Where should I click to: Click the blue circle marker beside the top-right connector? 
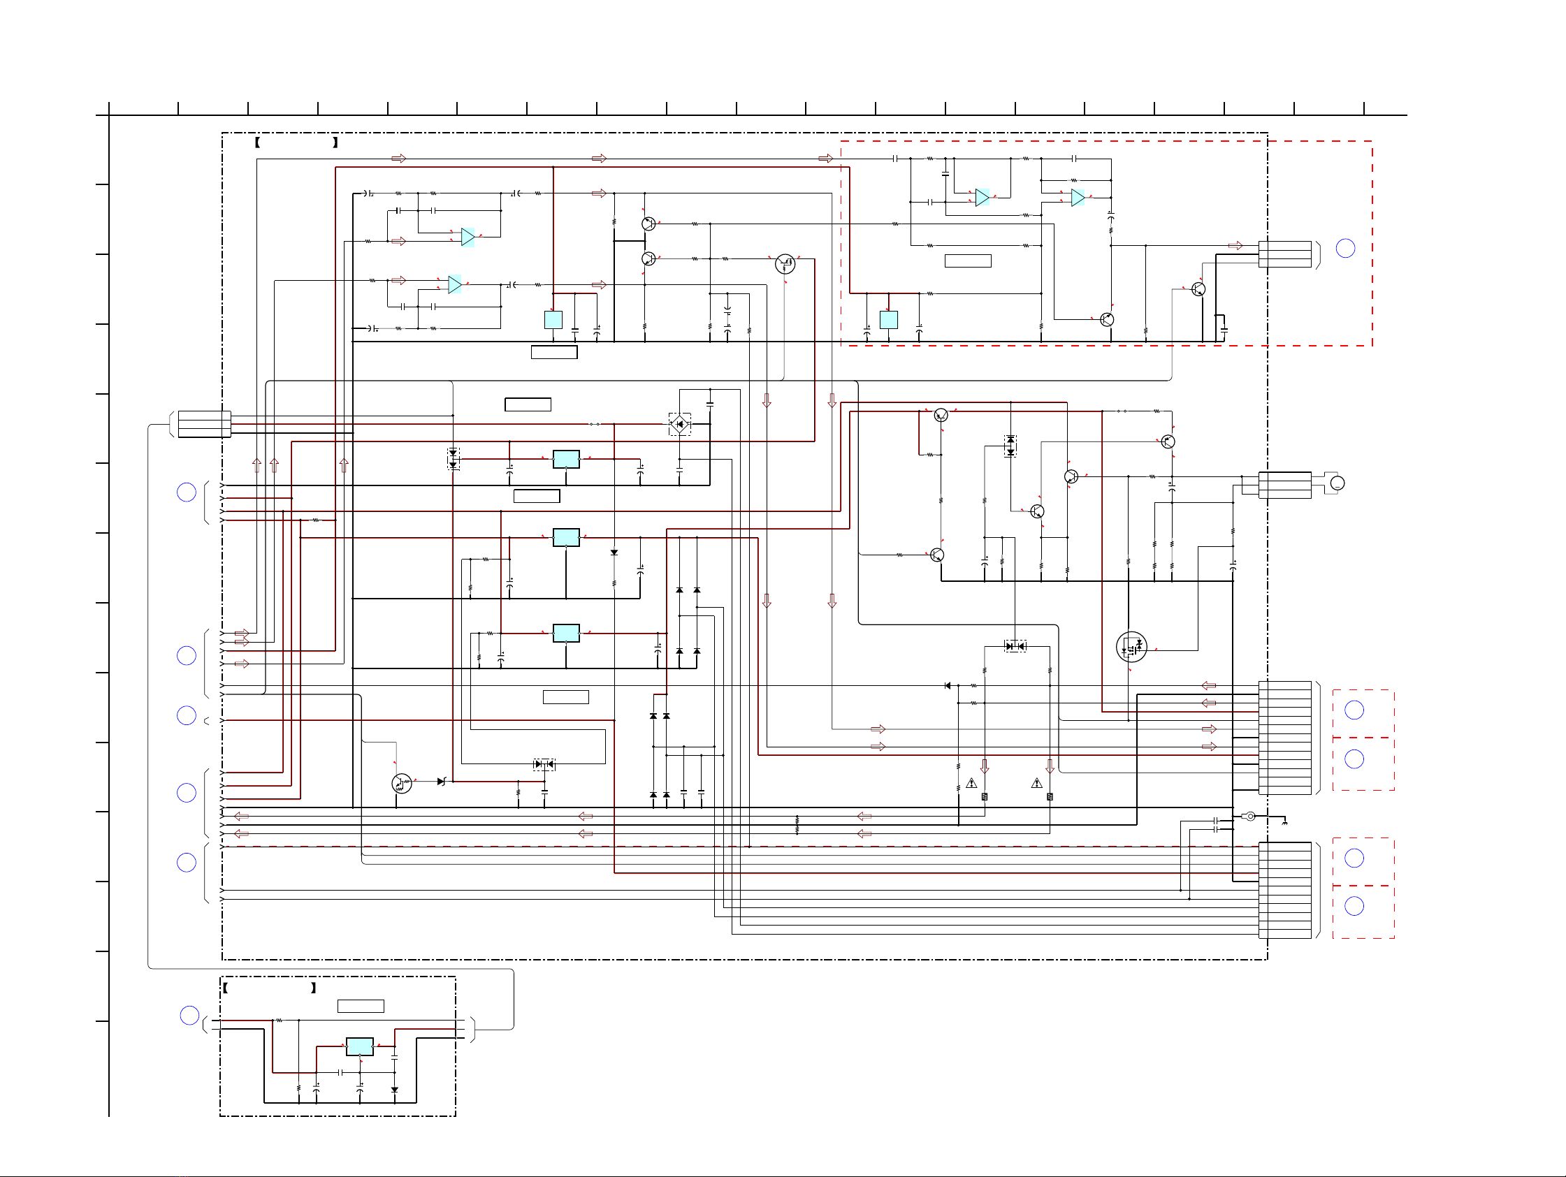(x=1345, y=249)
